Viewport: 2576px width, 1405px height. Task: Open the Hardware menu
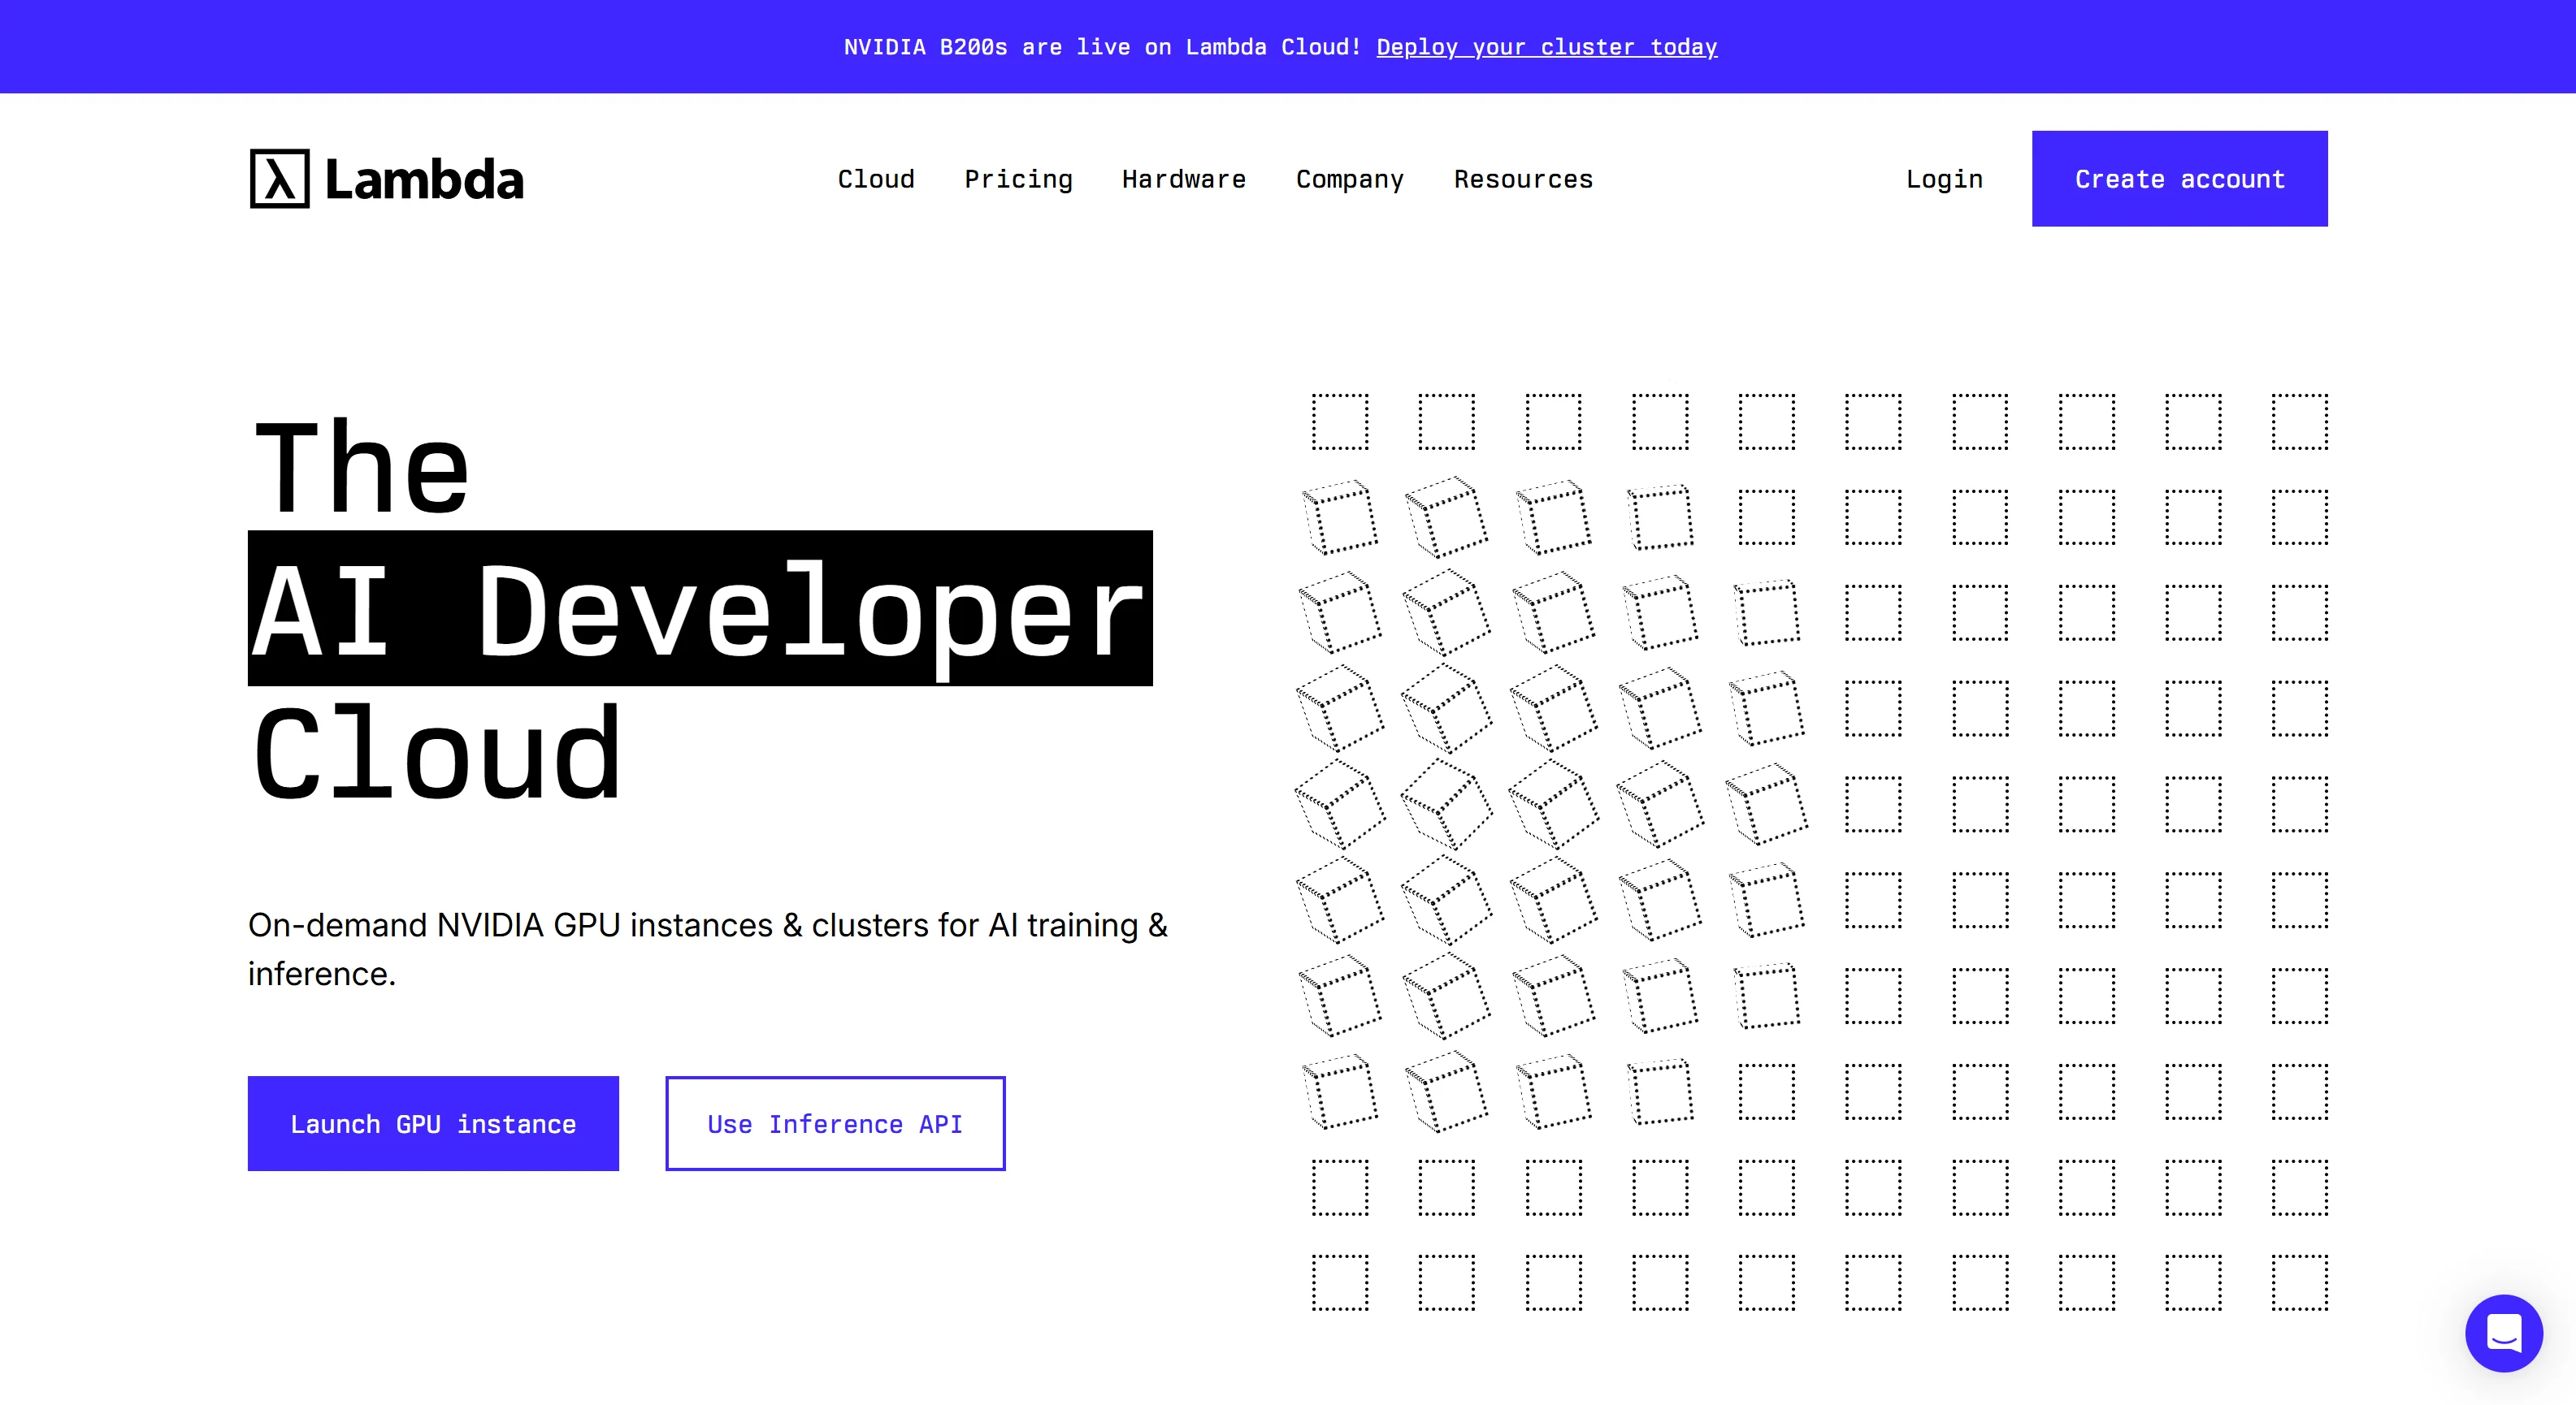click(1184, 179)
